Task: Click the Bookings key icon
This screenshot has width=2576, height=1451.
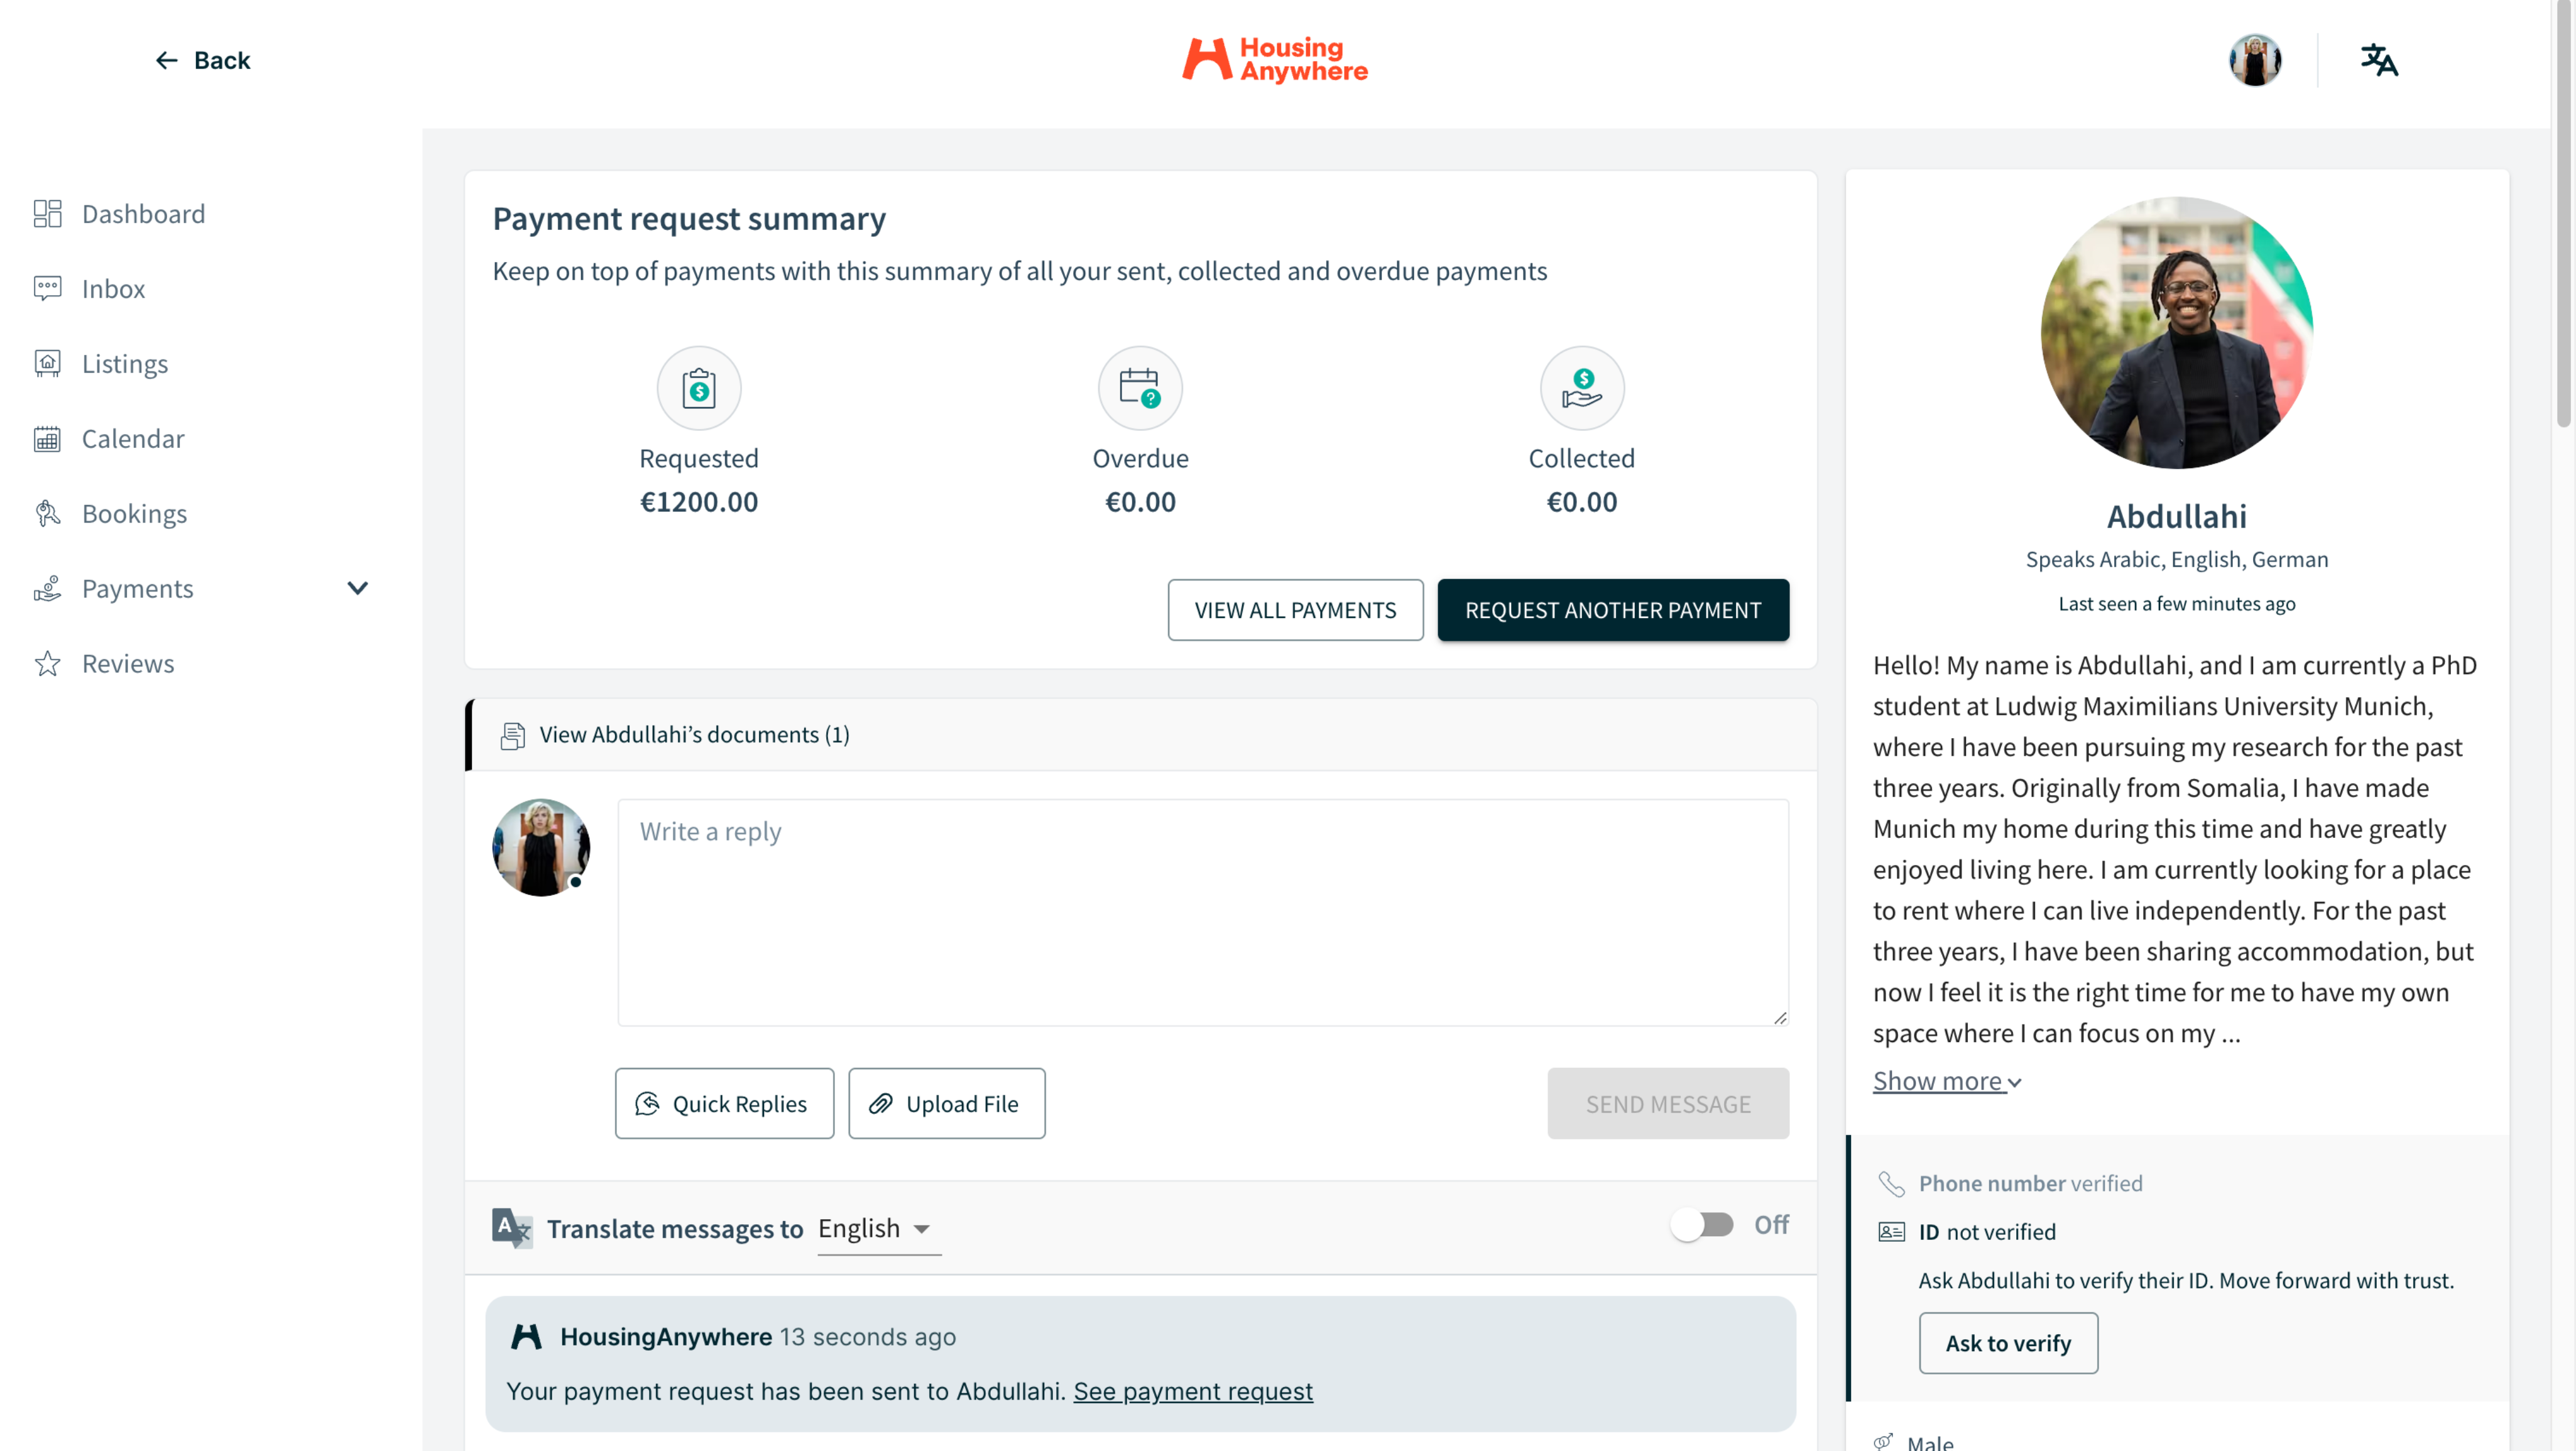Action: pos(47,513)
